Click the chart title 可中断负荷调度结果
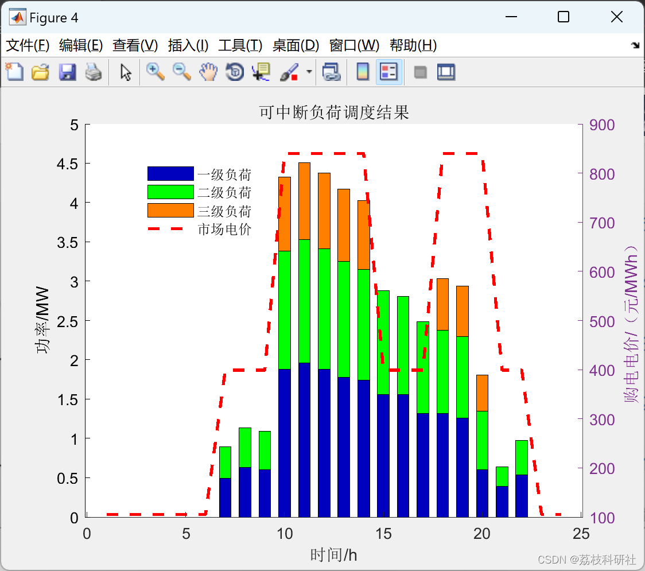The image size is (645, 571). (334, 112)
